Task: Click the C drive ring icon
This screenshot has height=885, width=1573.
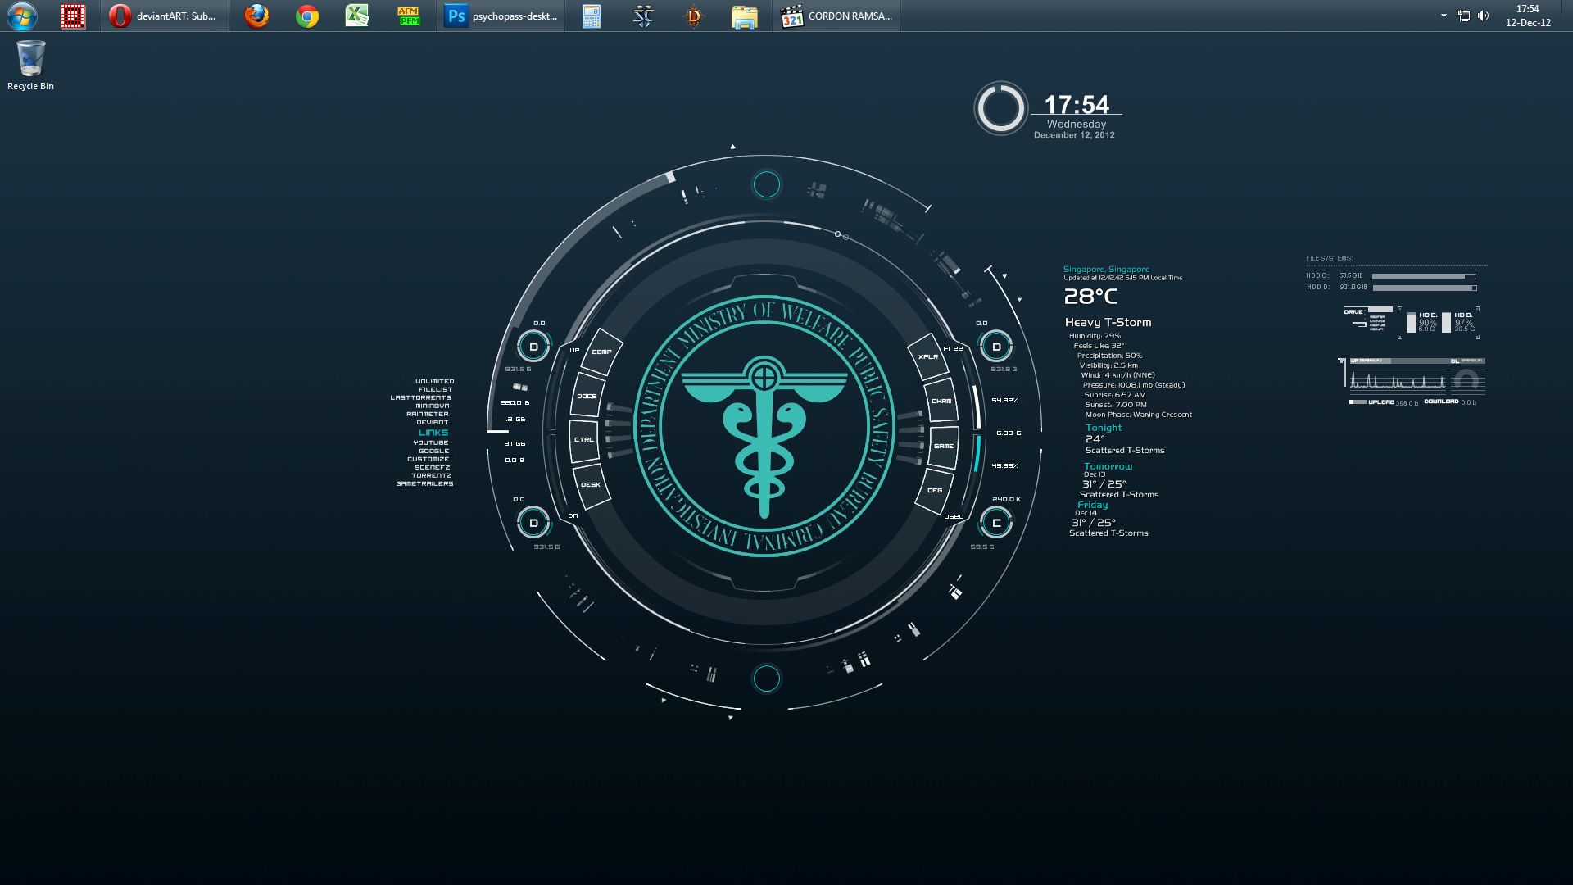Action: point(996,523)
